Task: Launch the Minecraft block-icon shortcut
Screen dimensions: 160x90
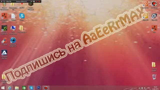Action: [31, 6]
